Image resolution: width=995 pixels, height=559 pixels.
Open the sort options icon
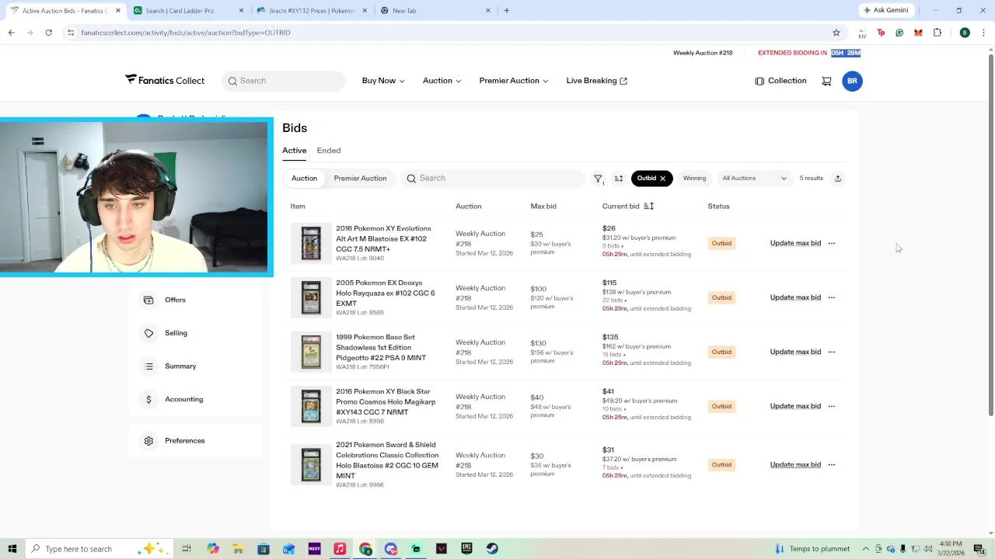pos(619,179)
